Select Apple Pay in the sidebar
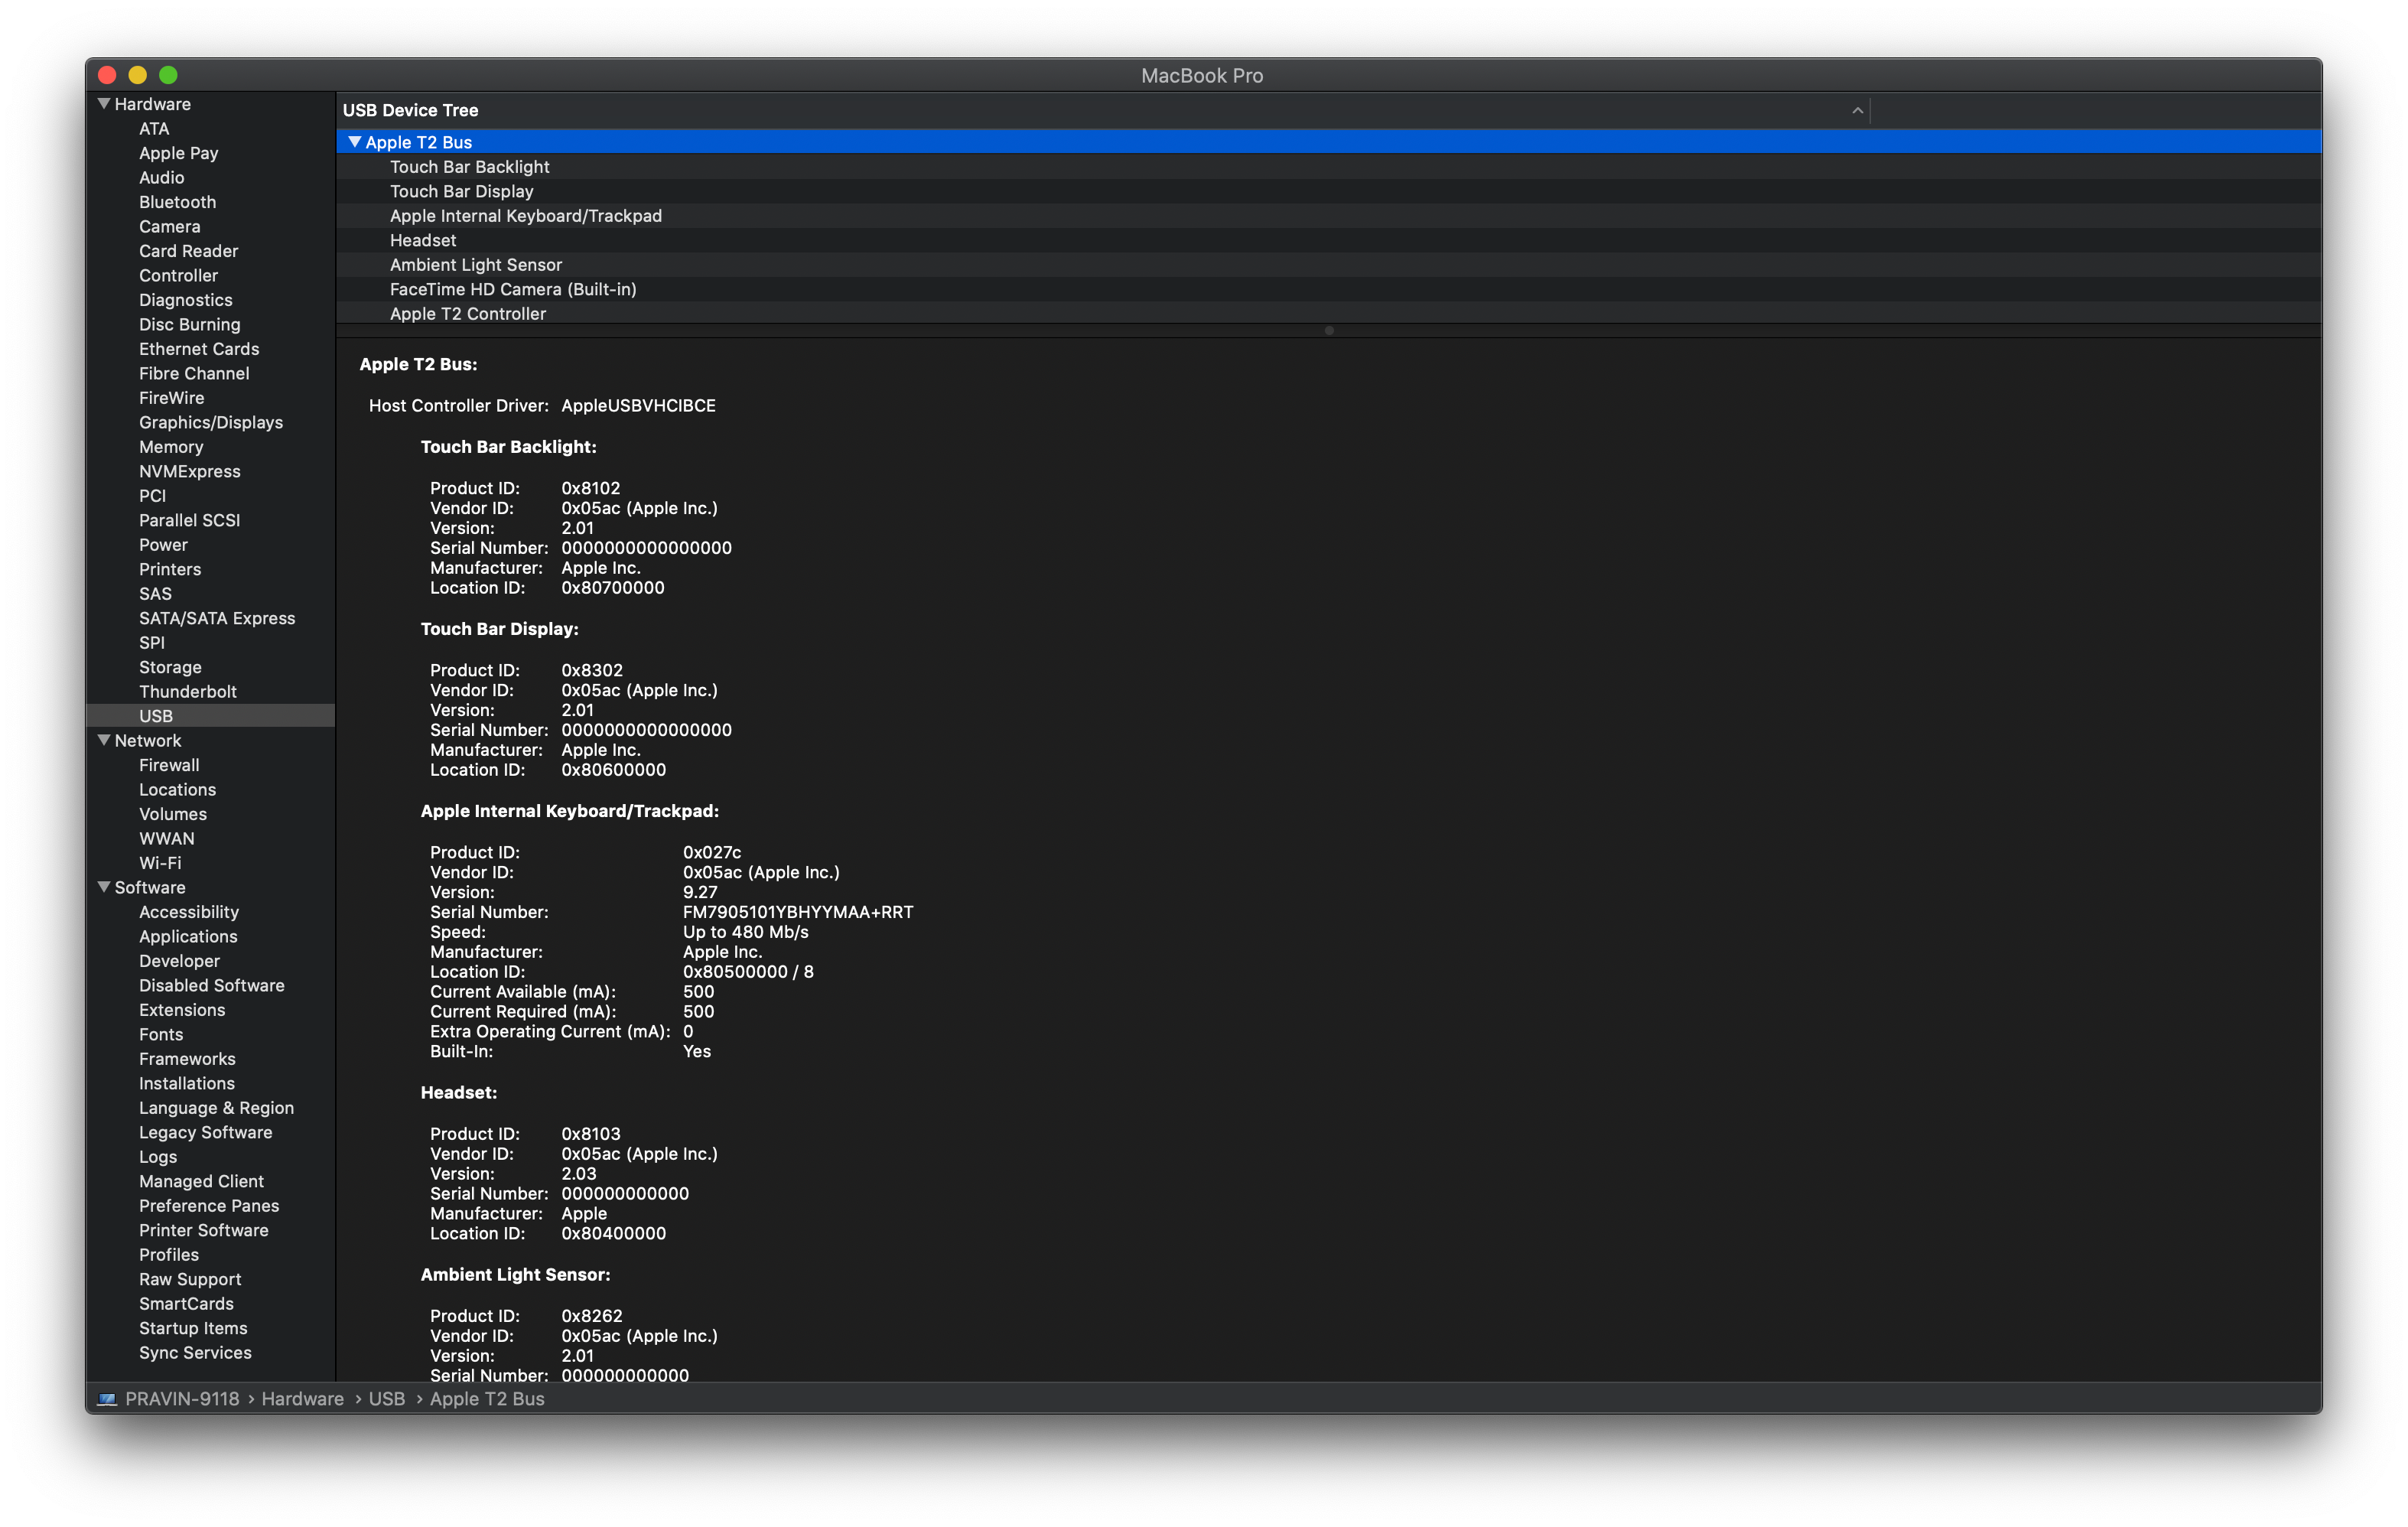The width and height of the screenshot is (2408, 1527). click(179, 153)
